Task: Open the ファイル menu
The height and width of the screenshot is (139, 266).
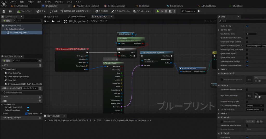Action: [13, 2]
